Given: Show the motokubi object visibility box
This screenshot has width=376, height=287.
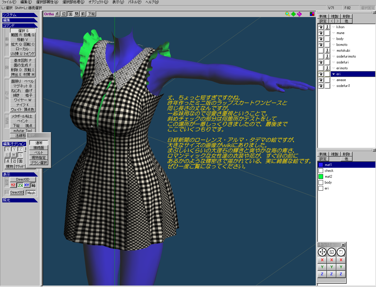Looking at the screenshot, I should point(321,51).
